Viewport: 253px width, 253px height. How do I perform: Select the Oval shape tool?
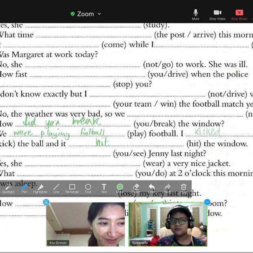pos(88,189)
